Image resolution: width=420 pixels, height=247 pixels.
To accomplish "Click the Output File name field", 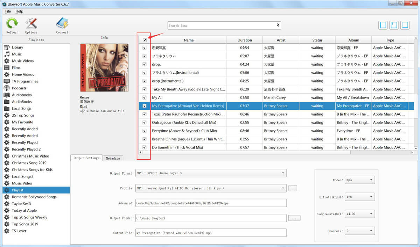I will 211,233.
